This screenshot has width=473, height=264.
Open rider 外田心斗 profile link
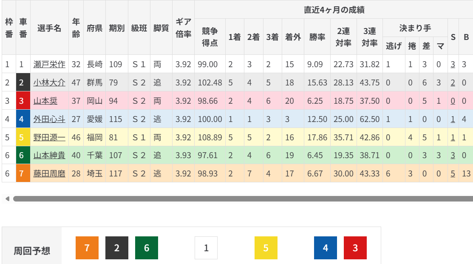tap(49, 119)
